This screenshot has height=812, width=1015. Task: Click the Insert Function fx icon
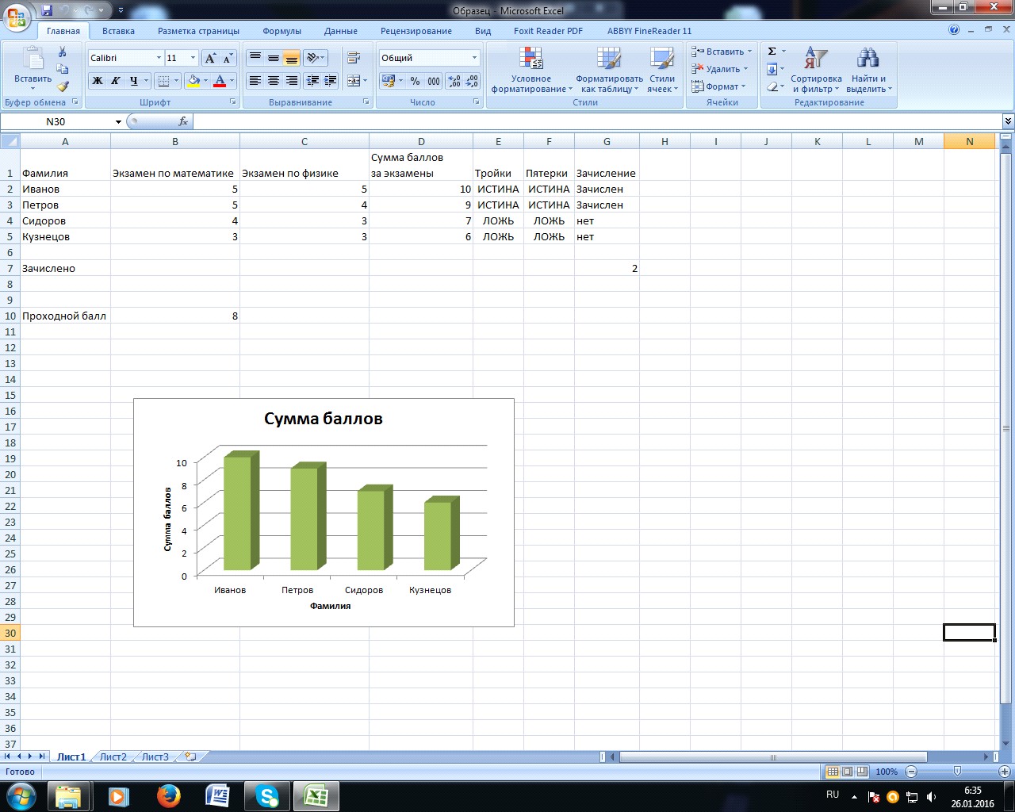point(183,121)
